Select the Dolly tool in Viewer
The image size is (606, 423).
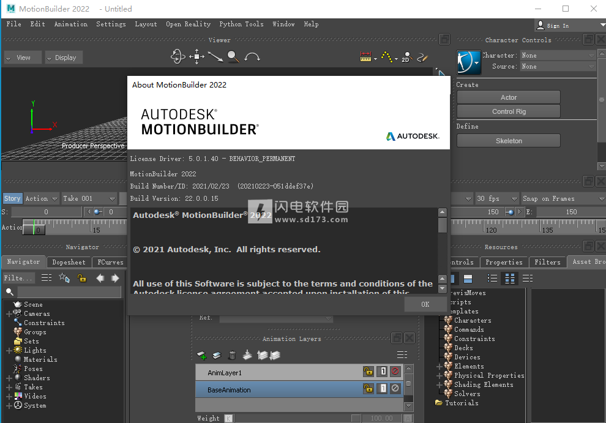tap(215, 56)
